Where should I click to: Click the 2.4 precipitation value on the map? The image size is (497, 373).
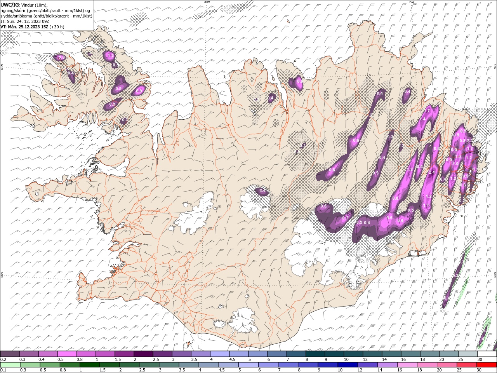point(431,172)
